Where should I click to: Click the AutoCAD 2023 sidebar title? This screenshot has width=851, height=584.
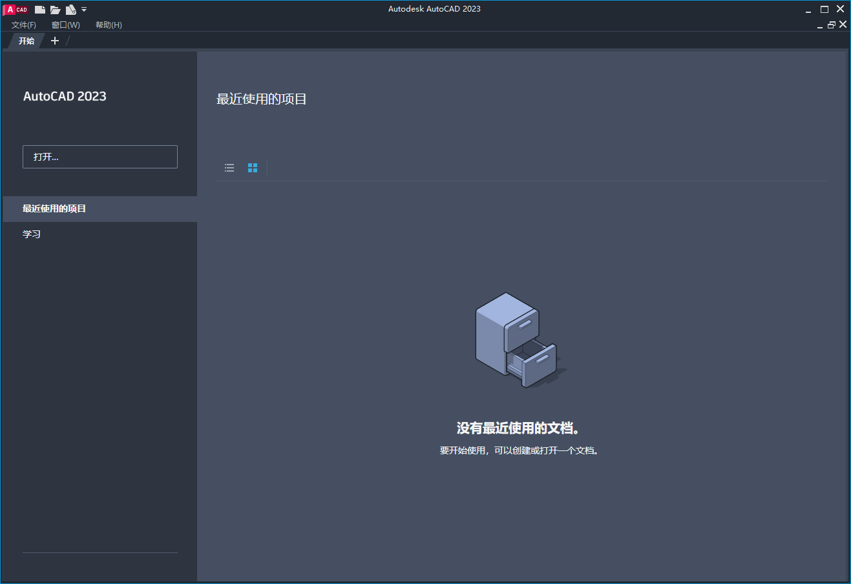click(x=65, y=96)
